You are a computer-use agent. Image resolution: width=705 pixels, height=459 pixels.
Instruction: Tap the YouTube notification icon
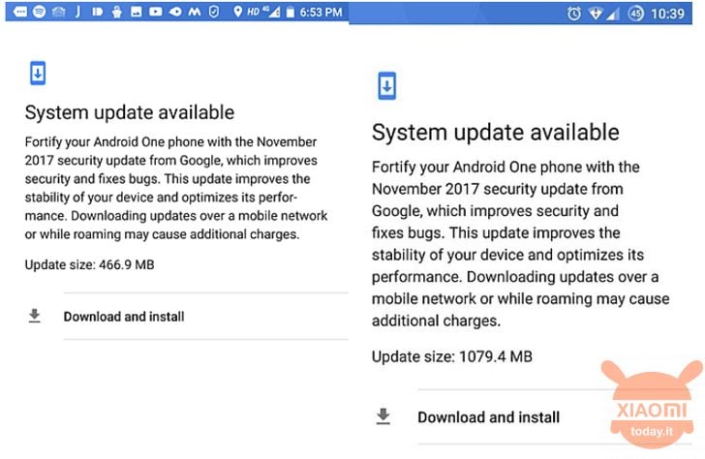156,13
